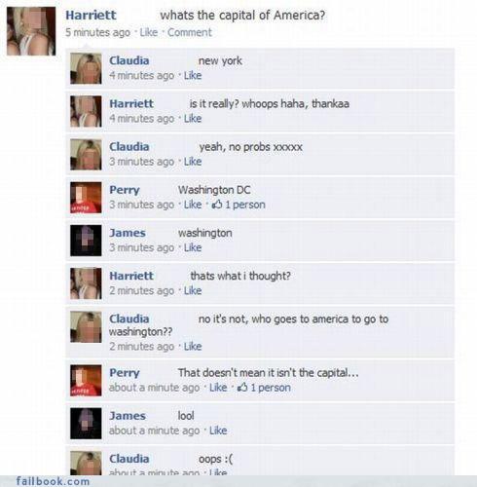The width and height of the screenshot is (477, 487).
Task: Open "1 person" likes on Perry's capital comment
Action: (x=271, y=388)
